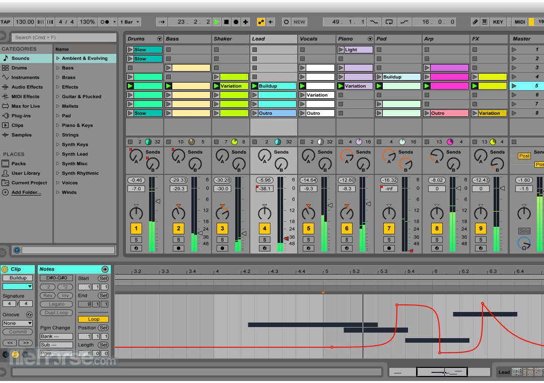Enable Draw Mode with the pencil icon

pos(474,22)
